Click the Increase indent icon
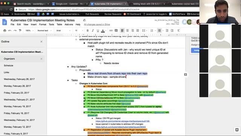The width and height of the screenshot is (241, 136). pos(172,31)
